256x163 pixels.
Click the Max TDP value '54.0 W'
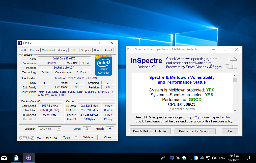pyautogui.click(x=85, y=63)
